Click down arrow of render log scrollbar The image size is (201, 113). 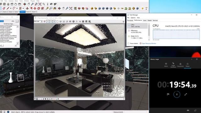[x=17, y=43]
